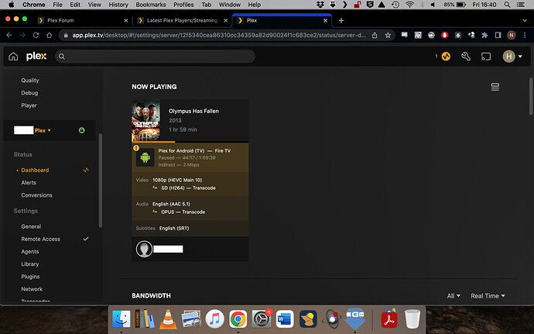
Task: Open the View menu
Action: point(94,5)
